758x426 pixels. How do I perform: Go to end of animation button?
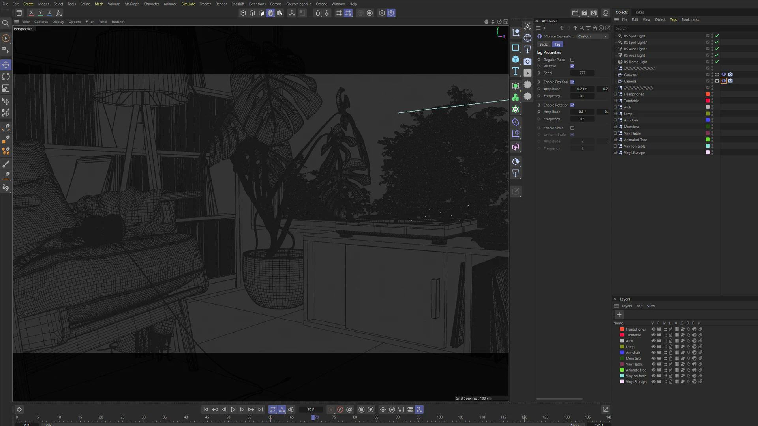pyautogui.click(x=260, y=410)
